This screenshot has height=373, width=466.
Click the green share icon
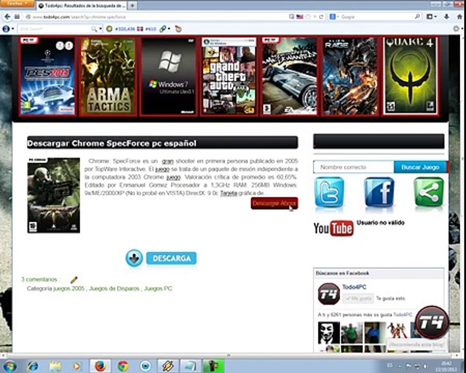coord(428,192)
